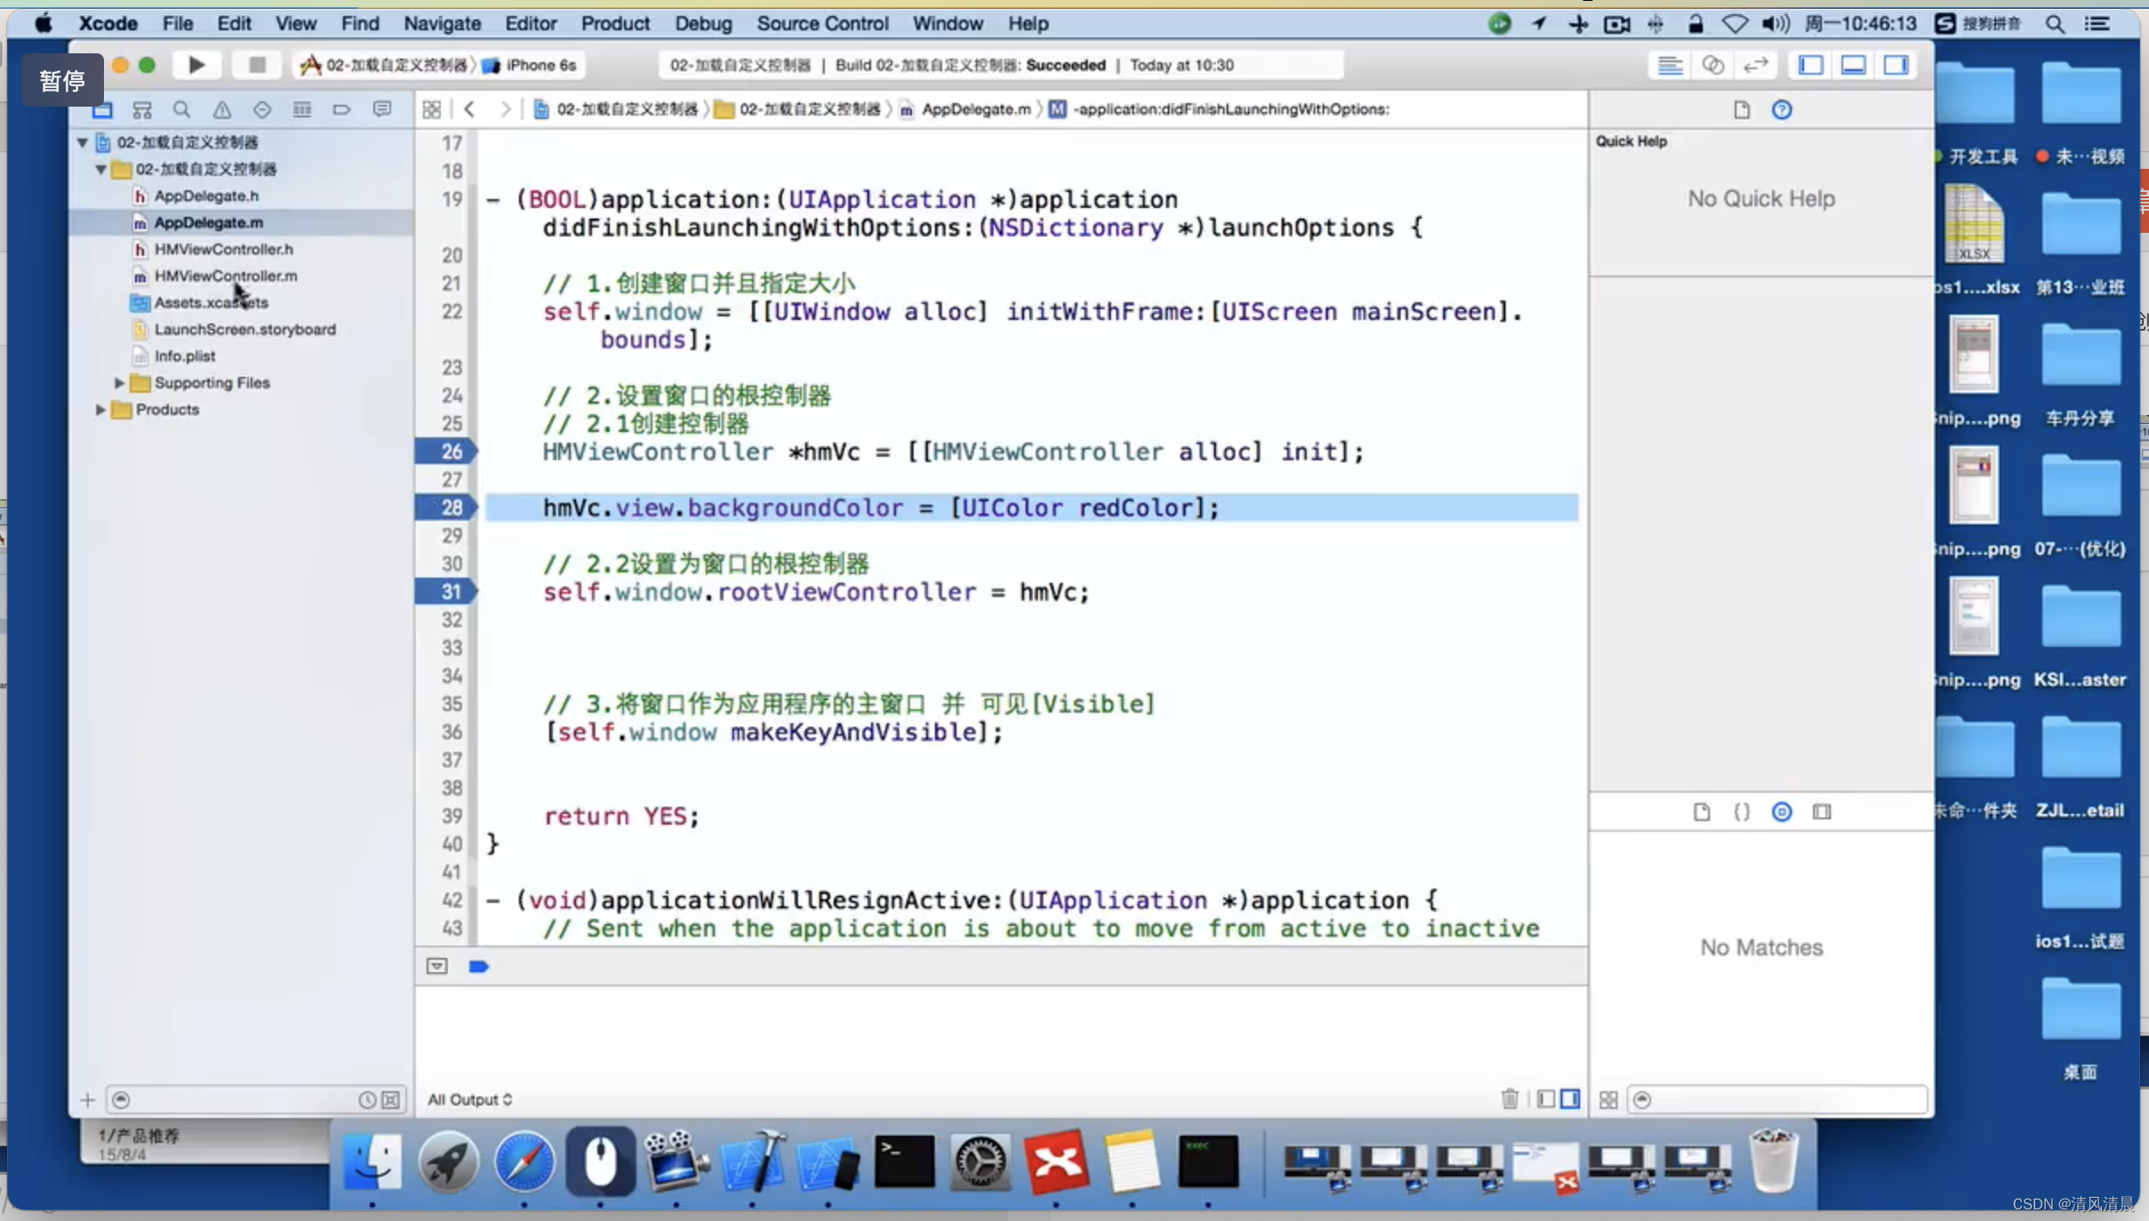This screenshot has height=1221, width=2149.
Task: Open the Editor menu
Action: pyautogui.click(x=530, y=22)
